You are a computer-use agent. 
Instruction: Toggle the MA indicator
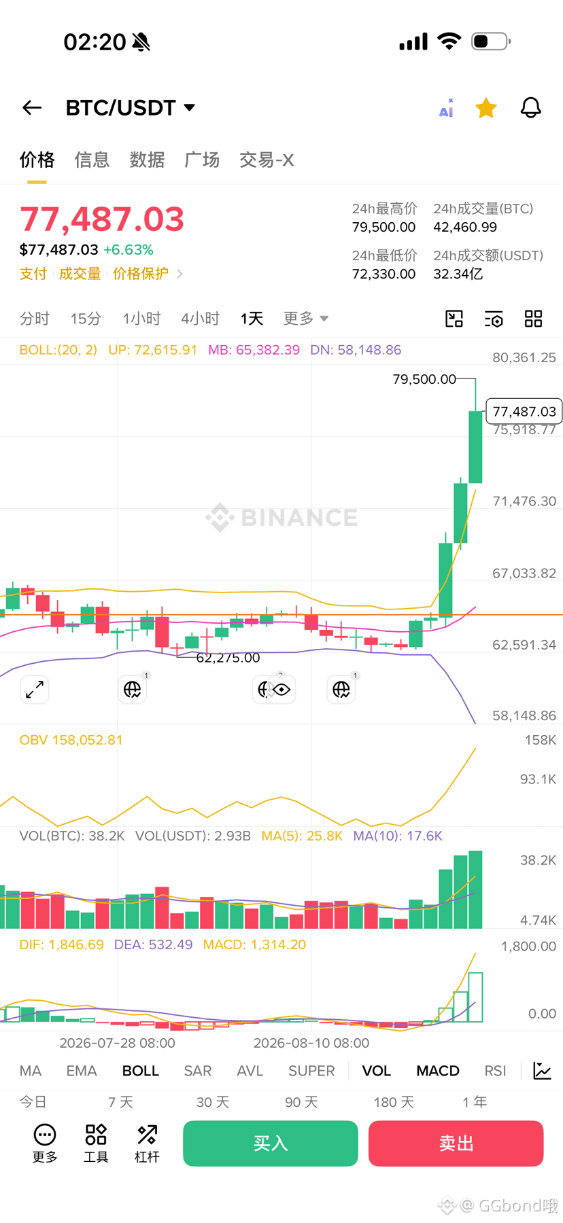point(31,1071)
